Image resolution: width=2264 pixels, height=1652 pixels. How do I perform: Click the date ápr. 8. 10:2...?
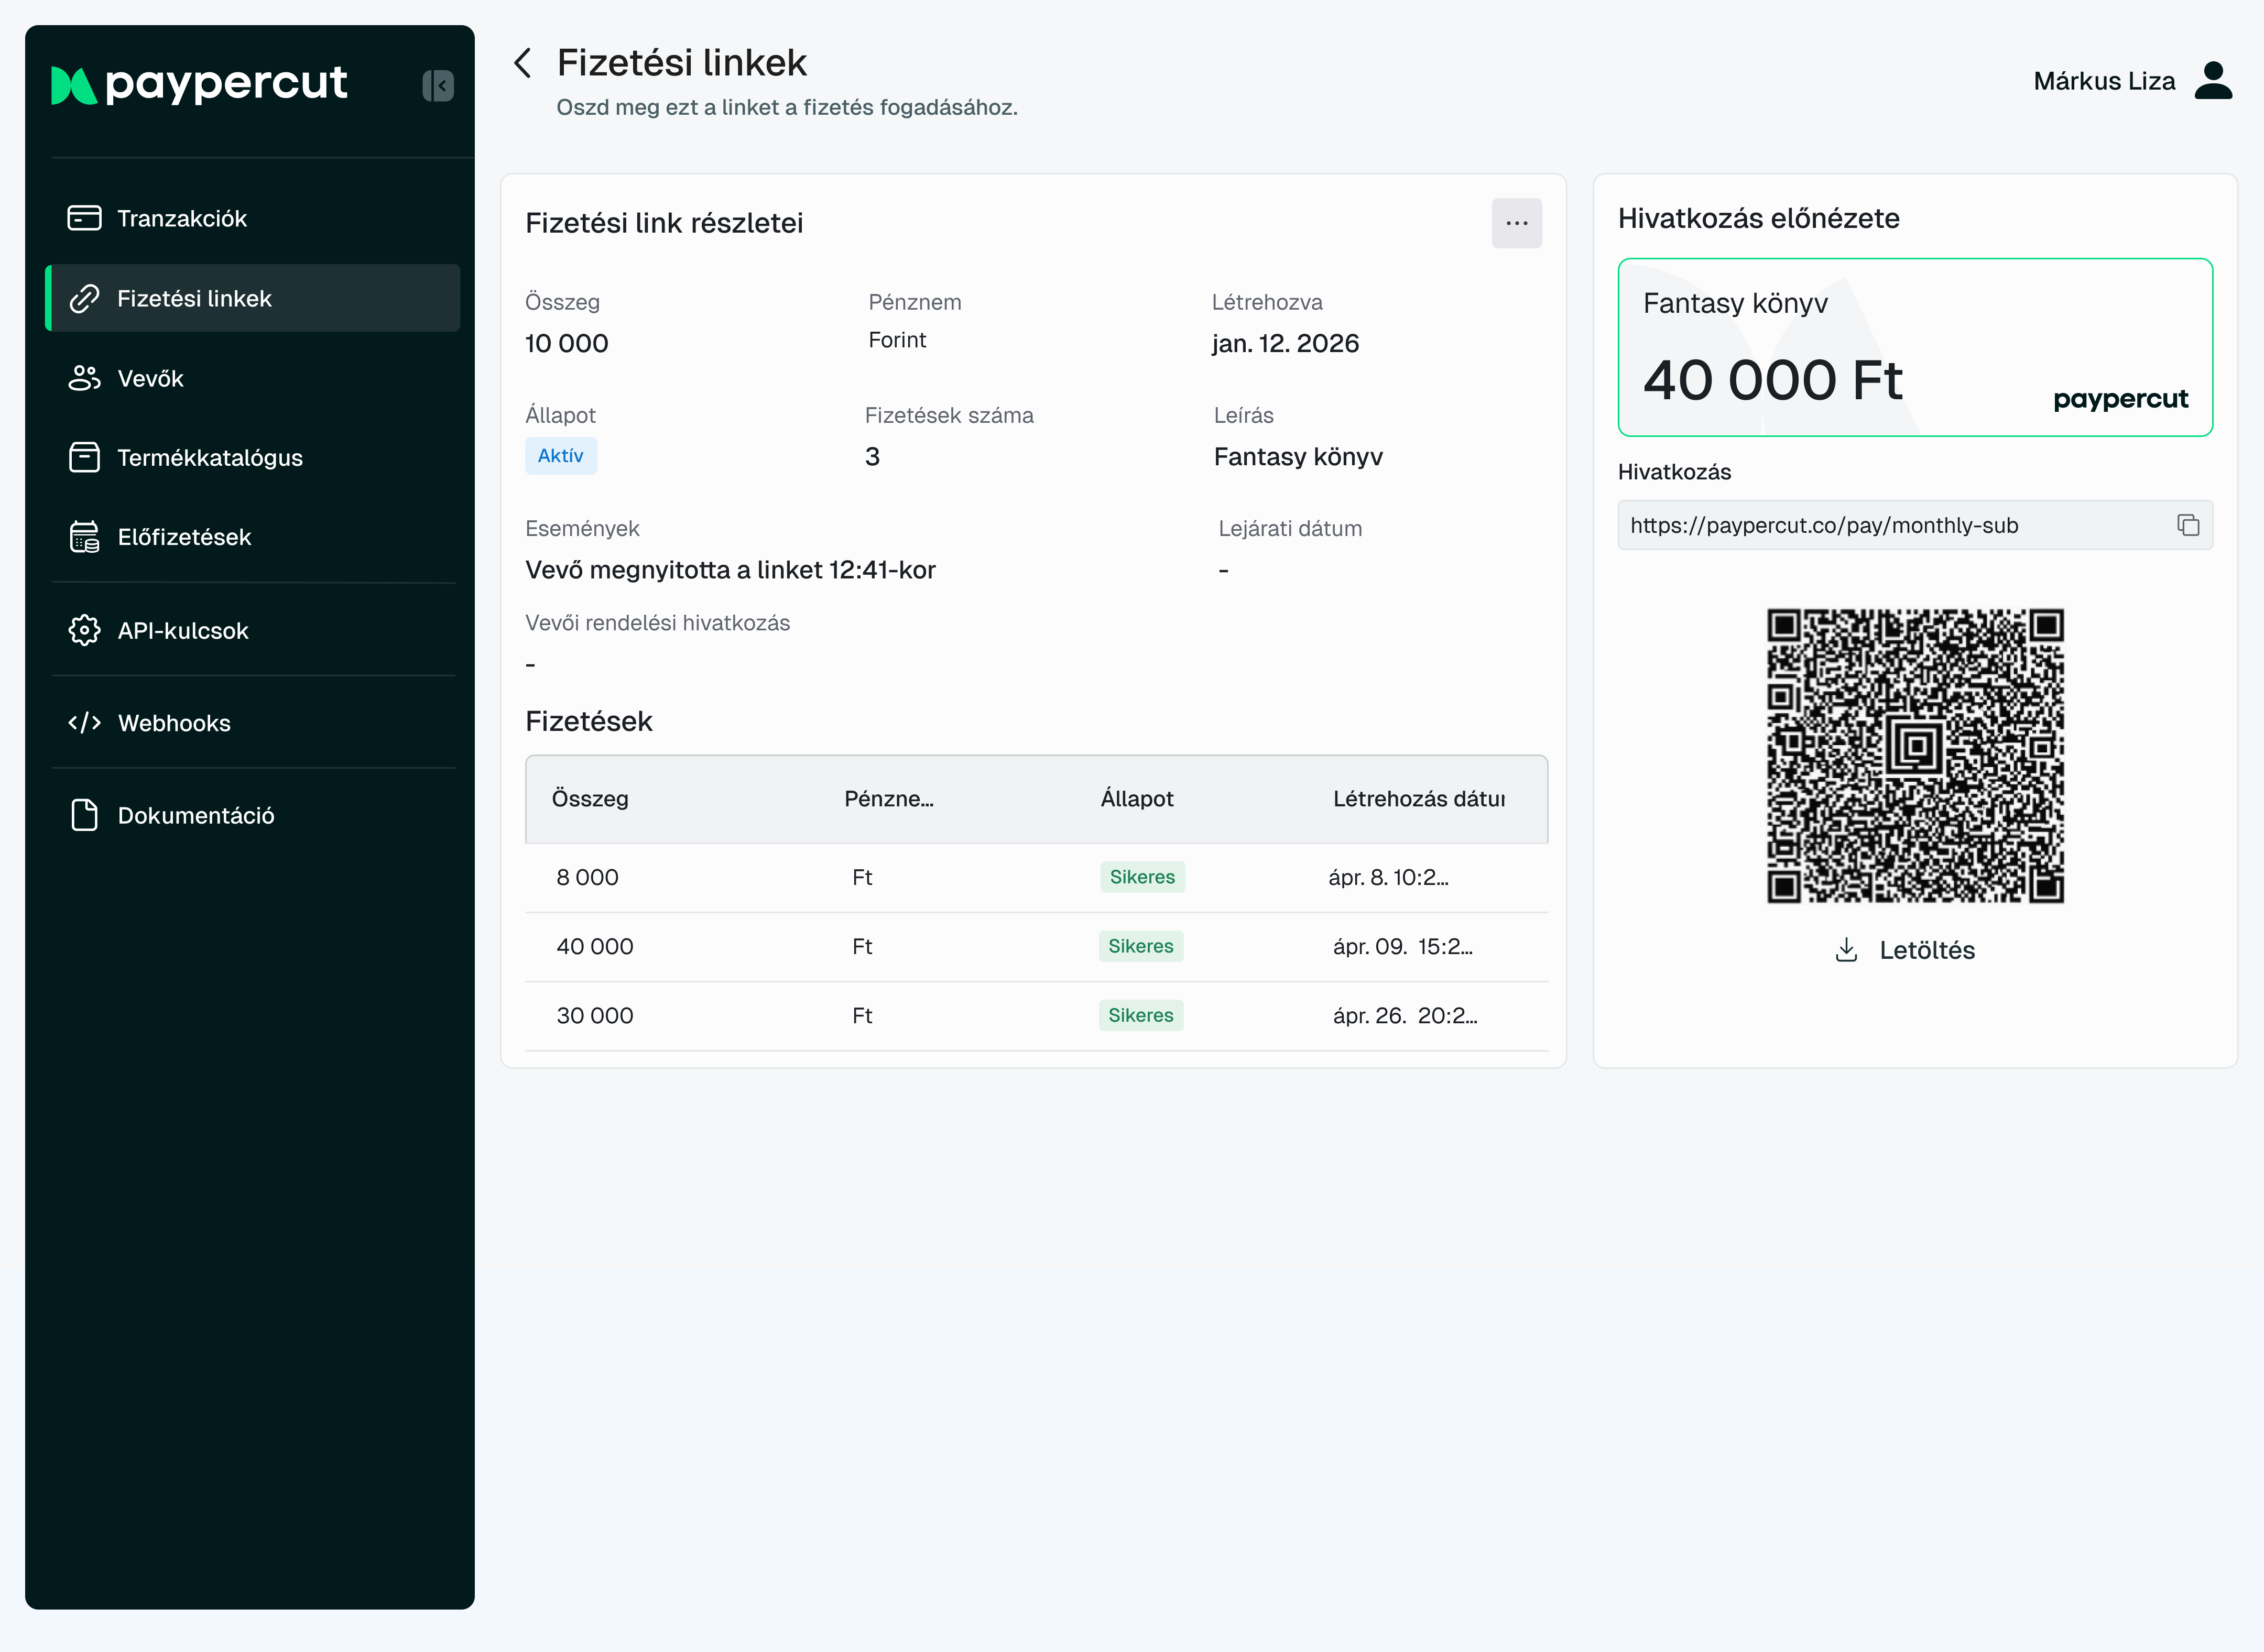click(x=1388, y=877)
